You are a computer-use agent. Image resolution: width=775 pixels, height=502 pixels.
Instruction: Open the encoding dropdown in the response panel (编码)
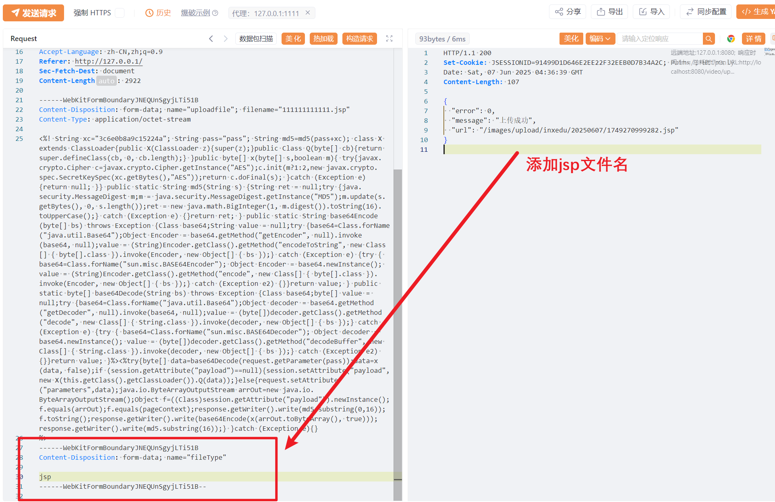click(x=600, y=39)
